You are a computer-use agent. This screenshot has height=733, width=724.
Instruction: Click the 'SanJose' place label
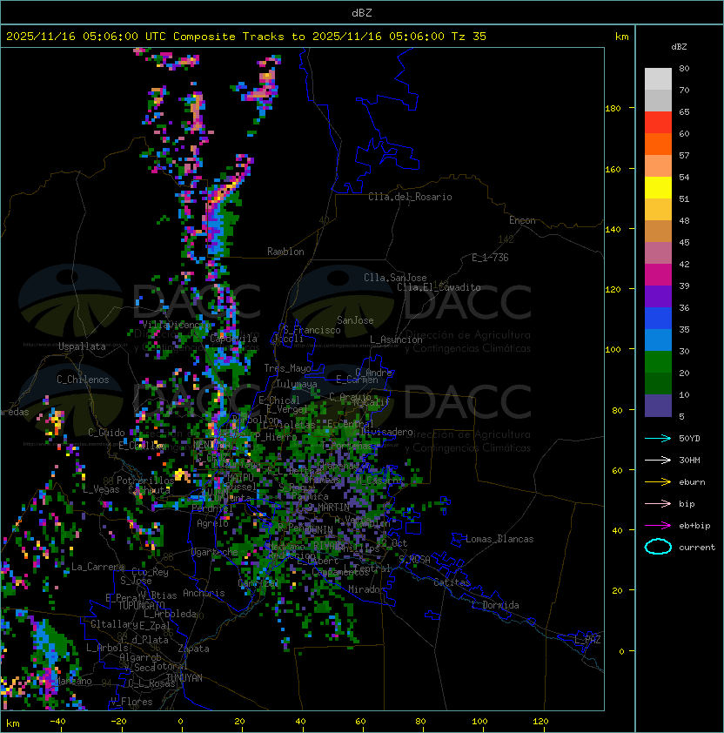pyautogui.click(x=355, y=320)
